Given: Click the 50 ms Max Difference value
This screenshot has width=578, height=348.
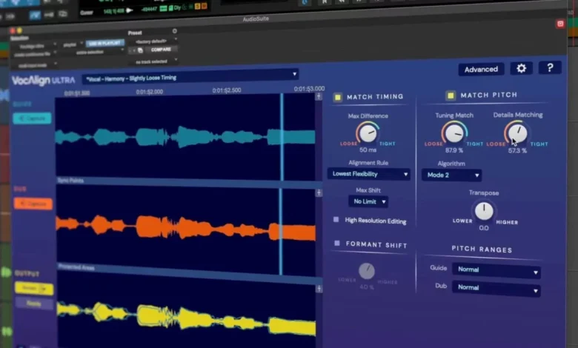Looking at the screenshot, I should (368, 150).
